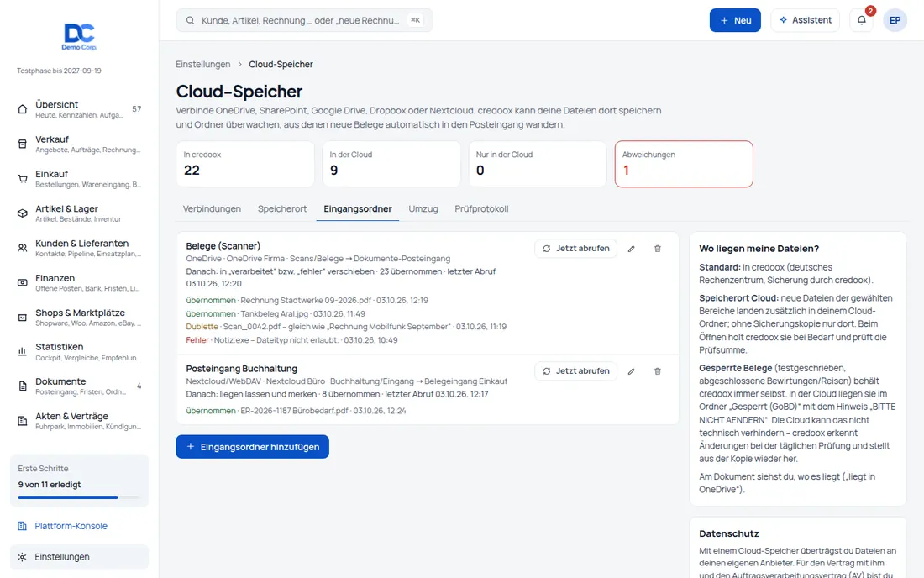Click the Cloud-Speicher breadcrumb text
The image size is (924, 578).
pos(281,64)
